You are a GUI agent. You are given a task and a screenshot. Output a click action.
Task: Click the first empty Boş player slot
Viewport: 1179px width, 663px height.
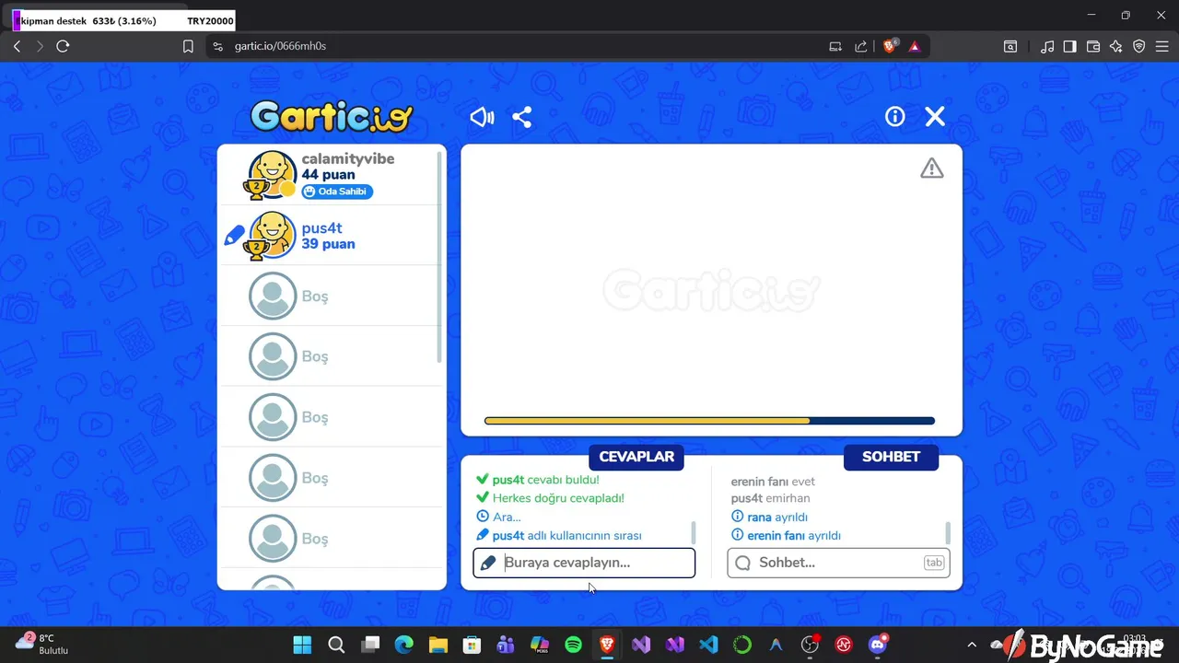332,296
